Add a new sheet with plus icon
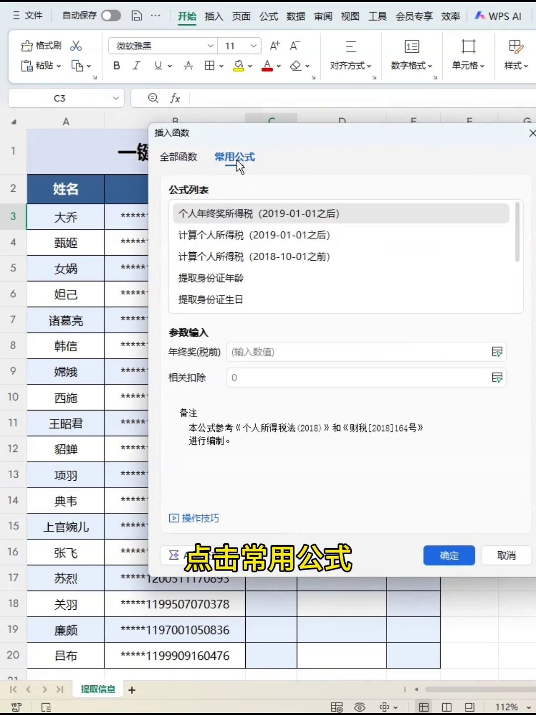Screen dimensions: 536x715 click(132, 690)
